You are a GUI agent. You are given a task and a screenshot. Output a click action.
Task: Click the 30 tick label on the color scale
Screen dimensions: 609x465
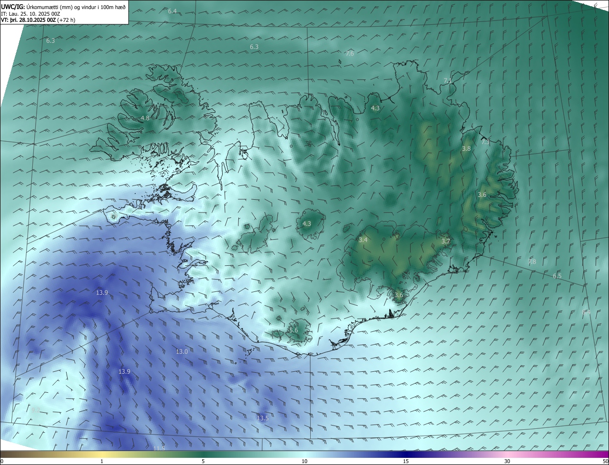click(x=507, y=461)
